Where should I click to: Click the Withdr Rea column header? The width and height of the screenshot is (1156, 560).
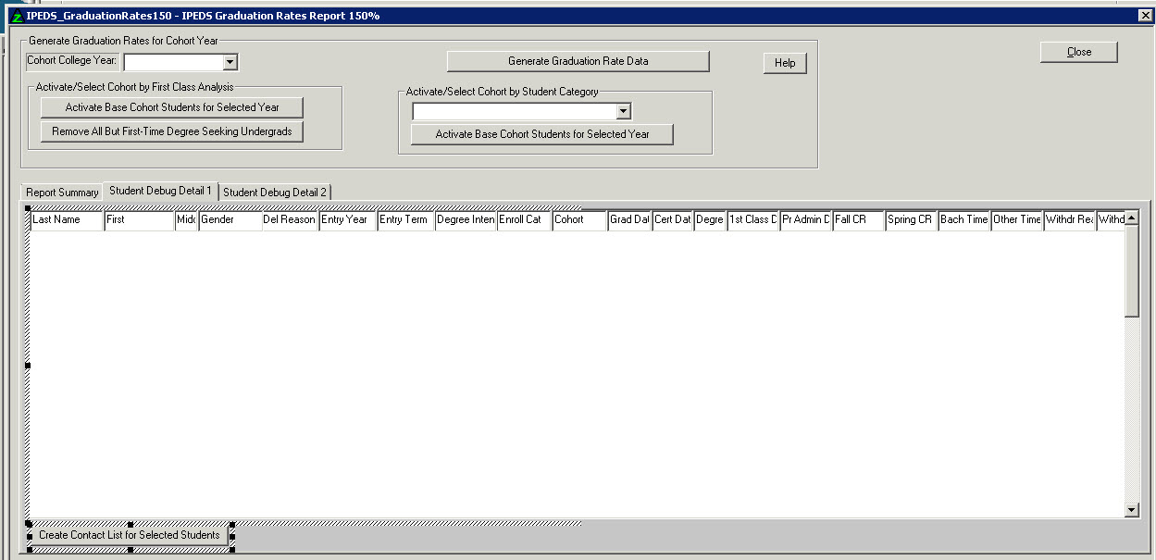click(x=1071, y=220)
